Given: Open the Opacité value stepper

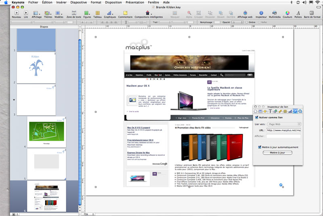Looking at the screenshot, I should [242, 22].
